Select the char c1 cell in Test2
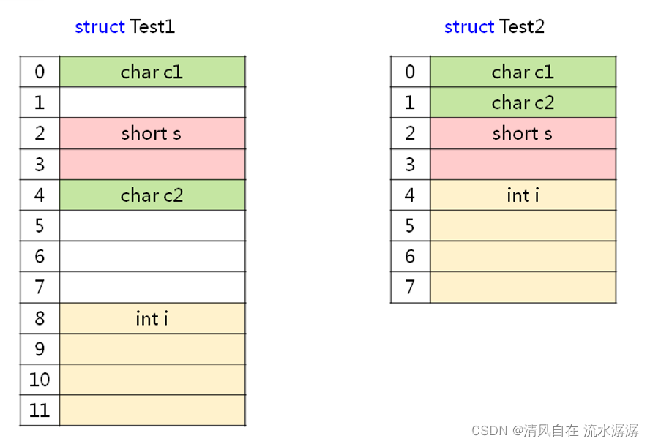 (523, 72)
